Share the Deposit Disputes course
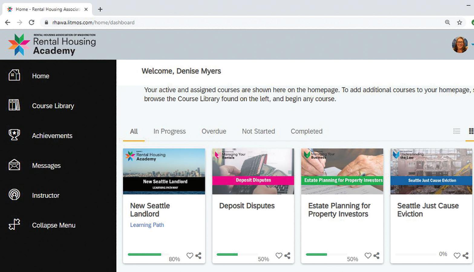 [287, 256]
